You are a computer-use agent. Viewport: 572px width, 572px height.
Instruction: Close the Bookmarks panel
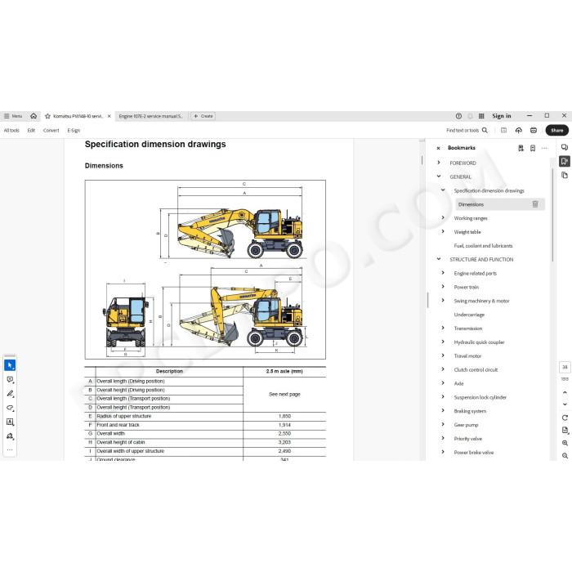(x=439, y=148)
